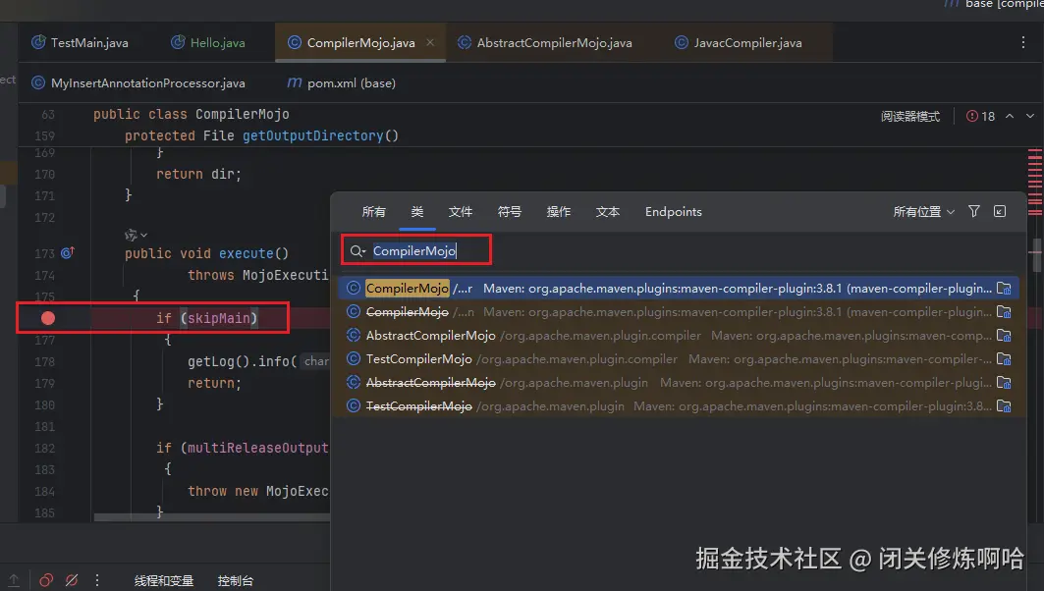Select the strikethrough TestCompilerMojo result
Image resolution: width=1044 pixels, height=591 pixels.
pos(679,406)
